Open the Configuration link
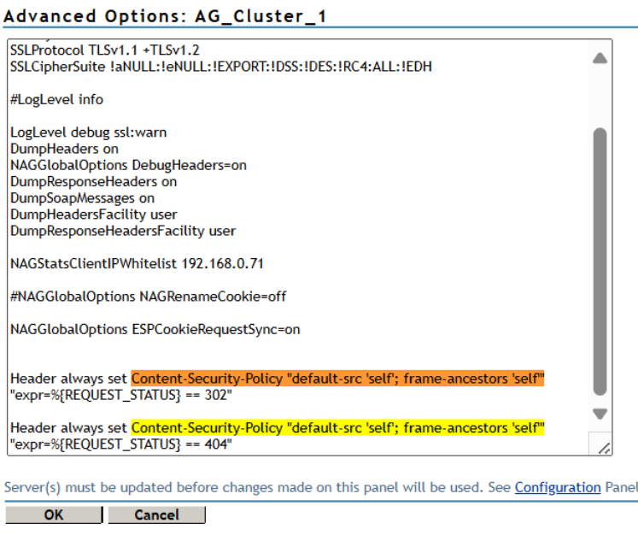The image size is (638, 535). pyautogui.click(x=558, y=487)
